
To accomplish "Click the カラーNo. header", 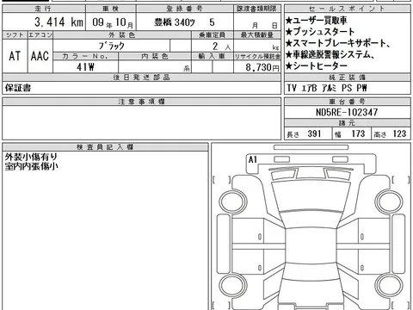I will pyautogui.click(x=85, y=56).
